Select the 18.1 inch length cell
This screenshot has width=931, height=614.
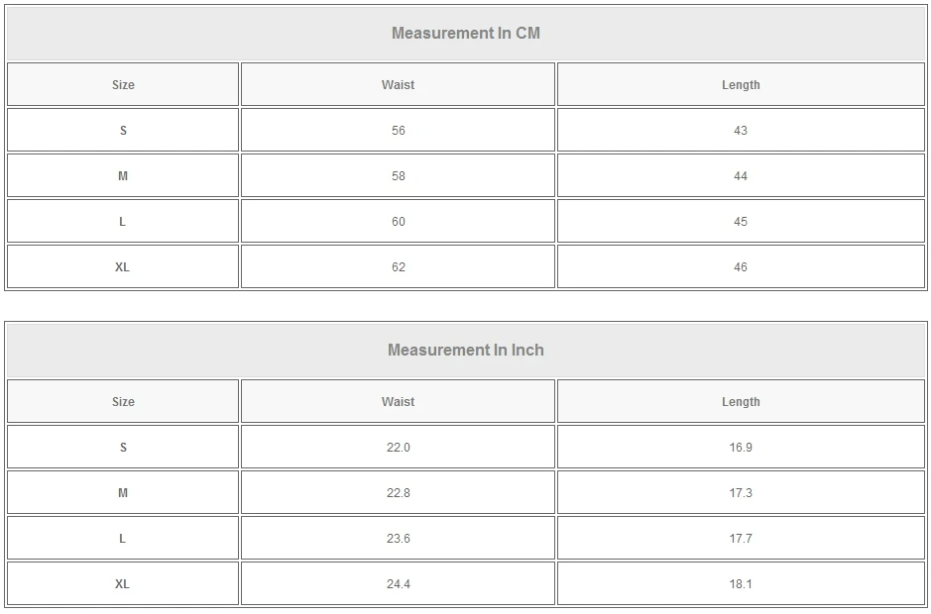coord(741,584)
